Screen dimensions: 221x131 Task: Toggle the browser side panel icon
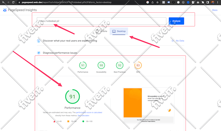pyautogui.click(x=208, y=2)
